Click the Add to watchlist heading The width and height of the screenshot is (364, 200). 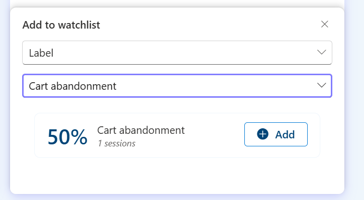coord(61,25)
